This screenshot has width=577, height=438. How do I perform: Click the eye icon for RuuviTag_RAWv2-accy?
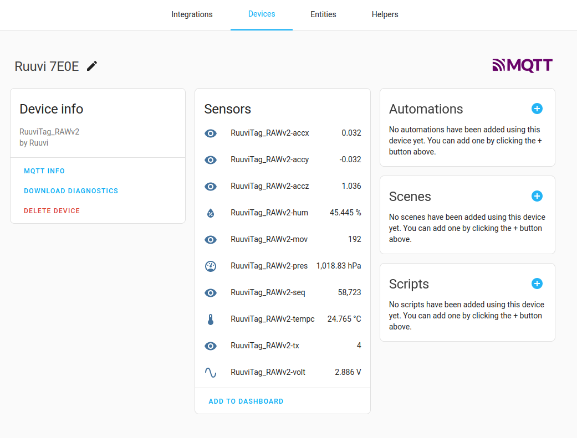pyautogui.click(x=211, y=159)
